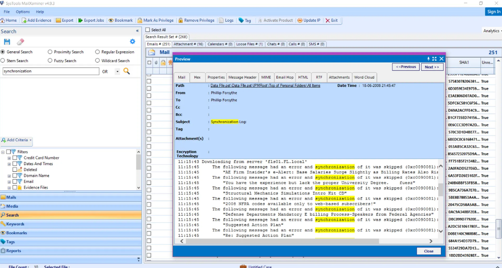This screenshot has width=502, height=268.
Task: Select Mark As Privilege lock icon
Action: click(x=140, y=20)
